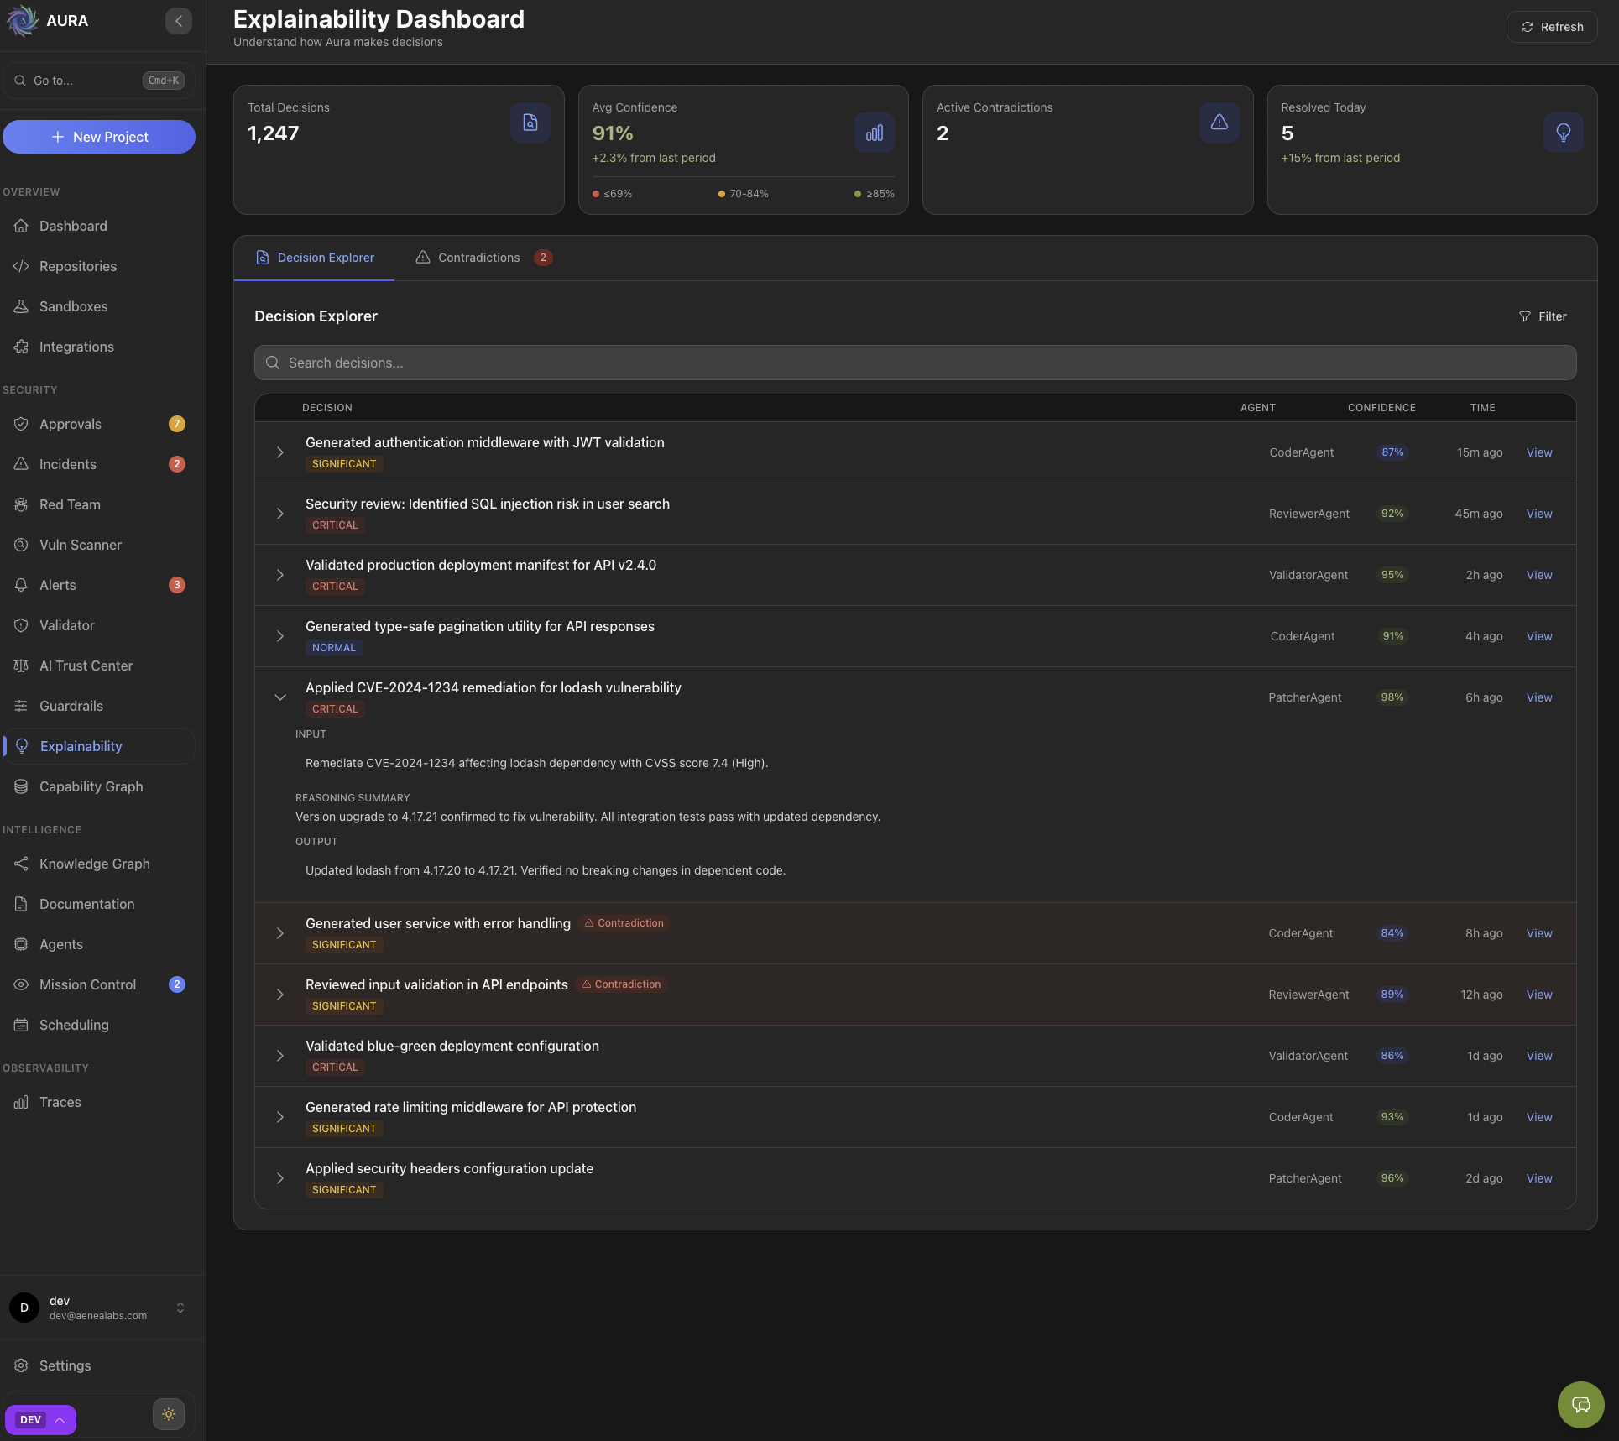
Task: Expand user service error handling row
Action: pos(280,933)
